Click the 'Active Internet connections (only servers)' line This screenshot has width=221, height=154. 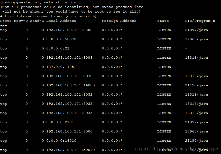pyautogui.click(x=48, y=16)
